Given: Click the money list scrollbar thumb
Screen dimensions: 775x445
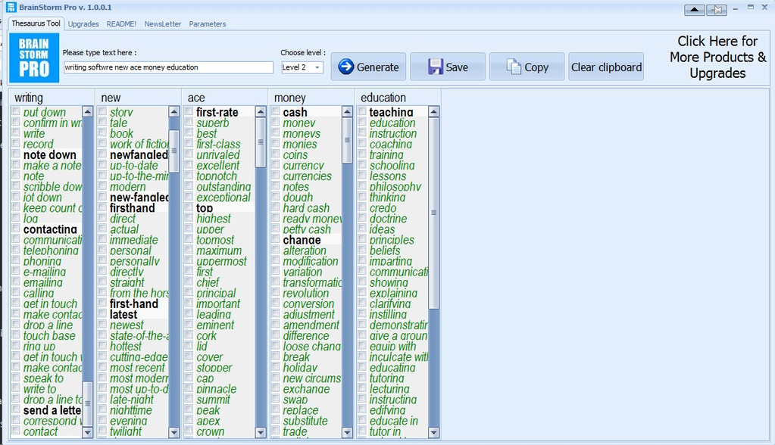Looking at the screenshot, I should (x=347, y=140).
